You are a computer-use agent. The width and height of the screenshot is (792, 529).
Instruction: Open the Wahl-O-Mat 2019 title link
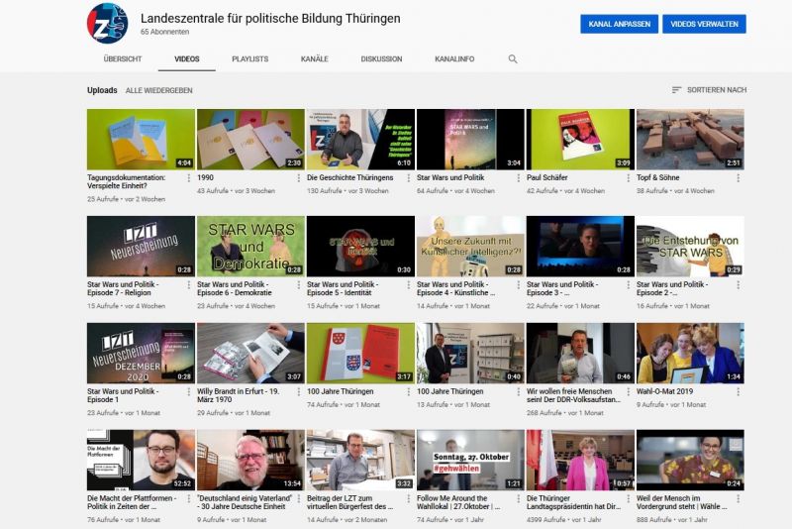click(664, 391)
